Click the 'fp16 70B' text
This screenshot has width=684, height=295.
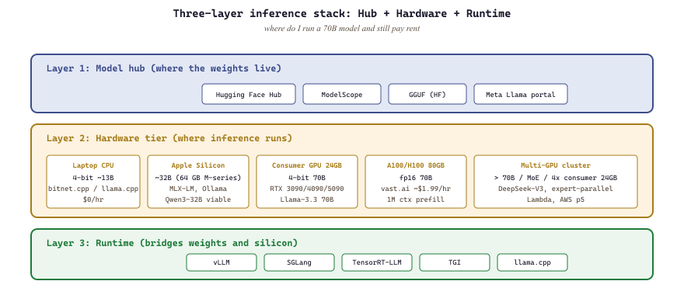pyautogui.click(x=416, y=178)
